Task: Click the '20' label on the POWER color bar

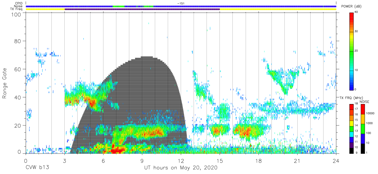Action: coord(356,51)
